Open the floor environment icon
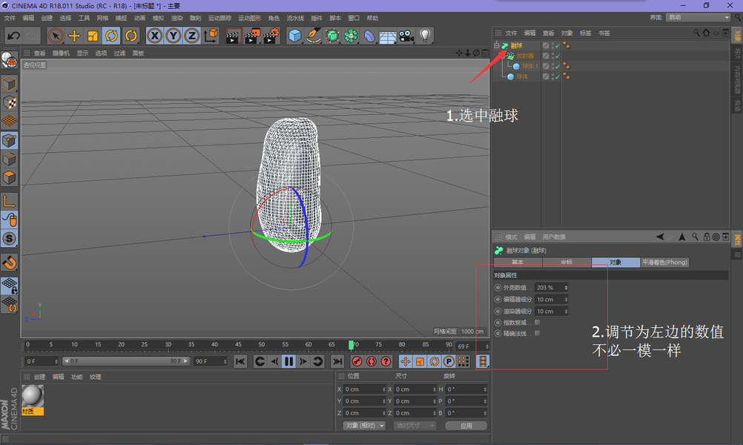The height and width of the screenshot is (445, 743). (x=388, y=36)
